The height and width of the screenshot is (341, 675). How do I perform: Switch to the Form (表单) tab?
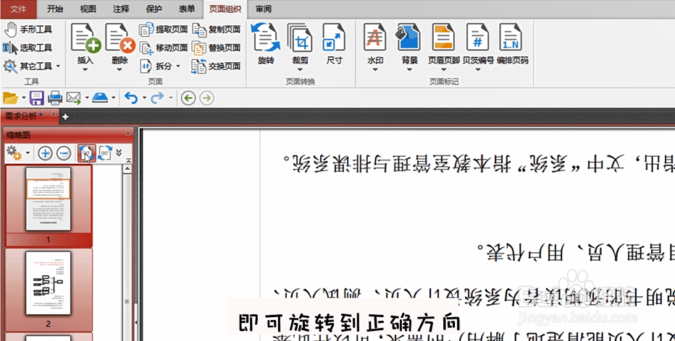[186, 9]
